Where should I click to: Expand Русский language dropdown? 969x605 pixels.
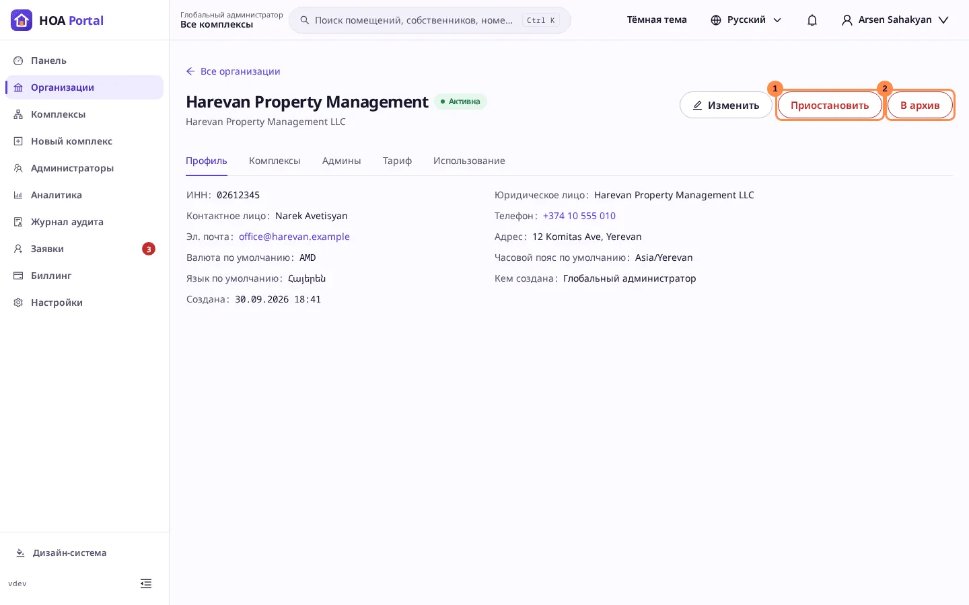point(746,20)
